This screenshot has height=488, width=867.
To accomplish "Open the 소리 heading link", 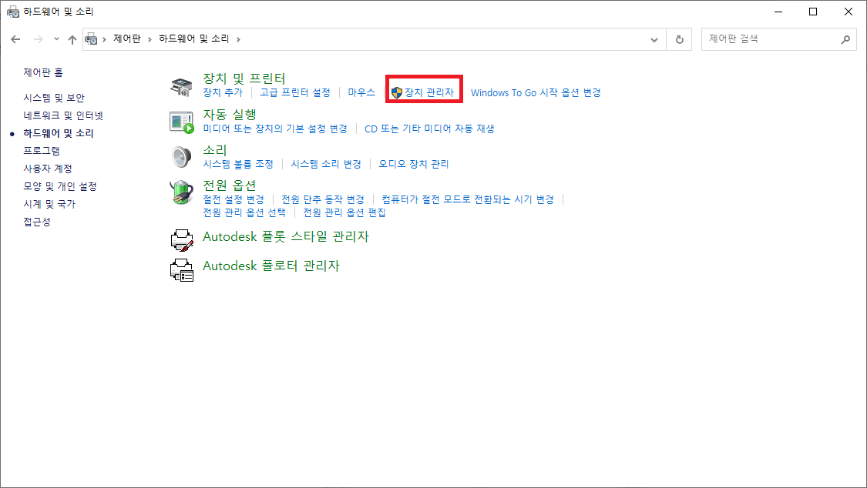I will (214, 149).
